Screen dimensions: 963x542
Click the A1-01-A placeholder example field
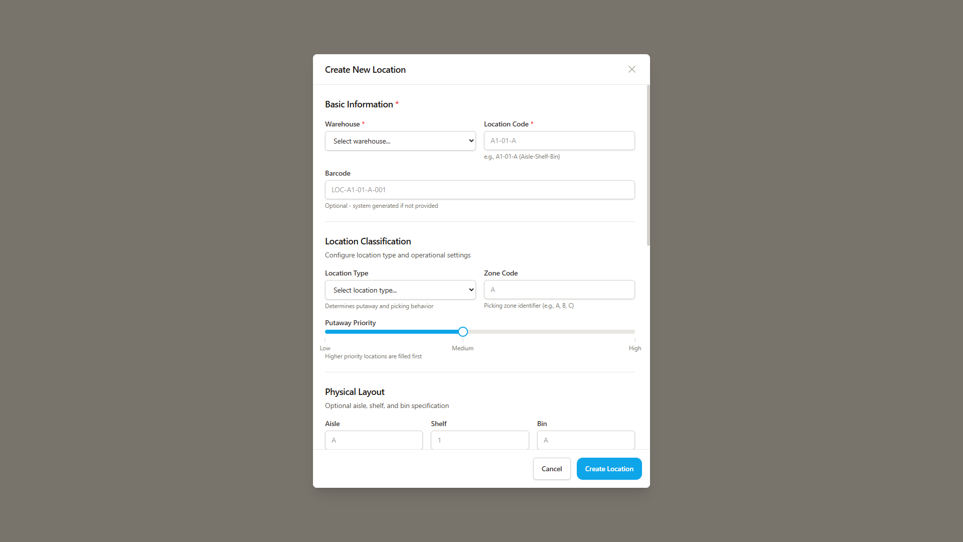[x=559, y=141]
